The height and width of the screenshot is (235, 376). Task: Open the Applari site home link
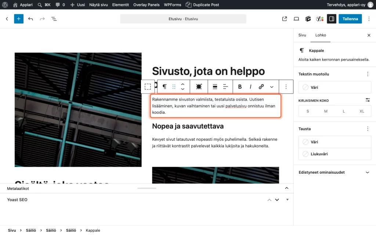point(23,5)
